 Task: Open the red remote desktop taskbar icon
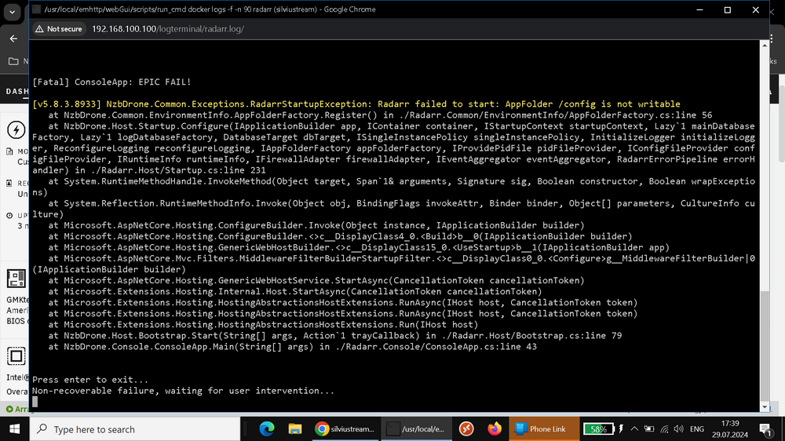[x=466, y=429]
